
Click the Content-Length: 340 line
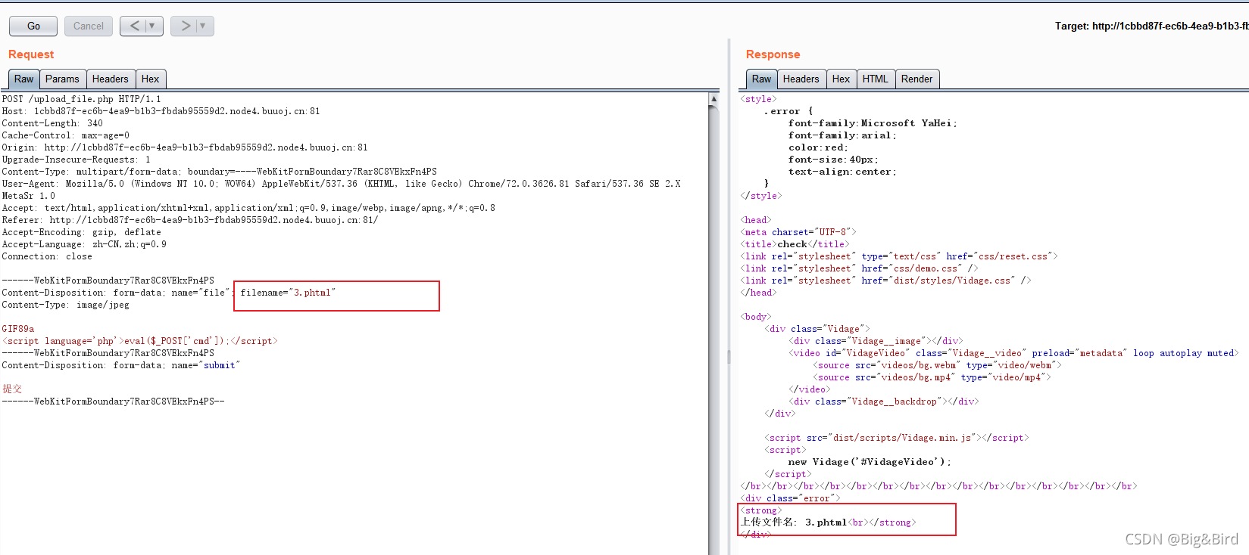52,123
